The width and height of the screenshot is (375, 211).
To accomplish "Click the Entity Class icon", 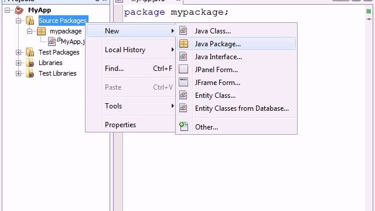I will 183,95.
